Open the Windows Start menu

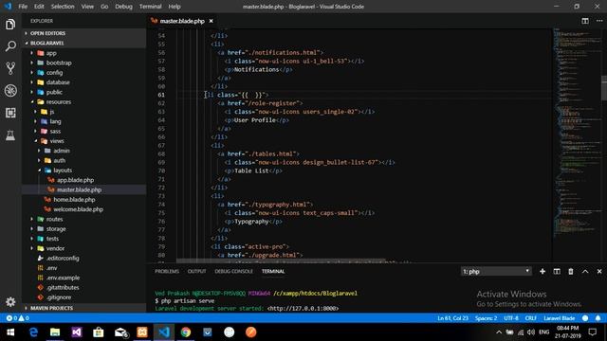click(x=10, y=332)
